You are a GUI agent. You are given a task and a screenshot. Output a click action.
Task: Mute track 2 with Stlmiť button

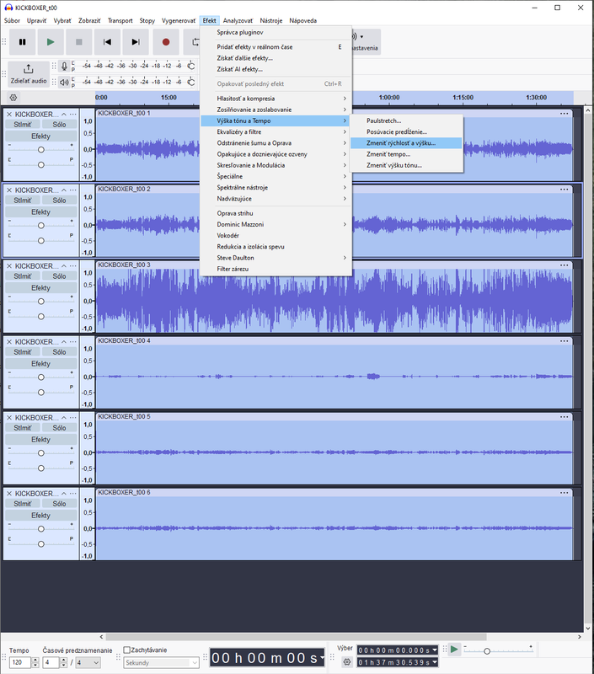click(23, 201)
